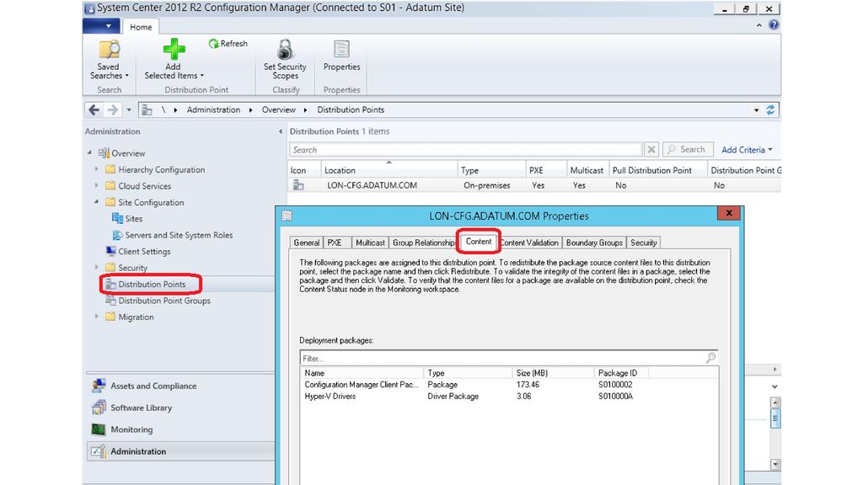The image size is (863, 485).
Task: Select Servers and Site System Roles
Action: click(x=173, y=236)
